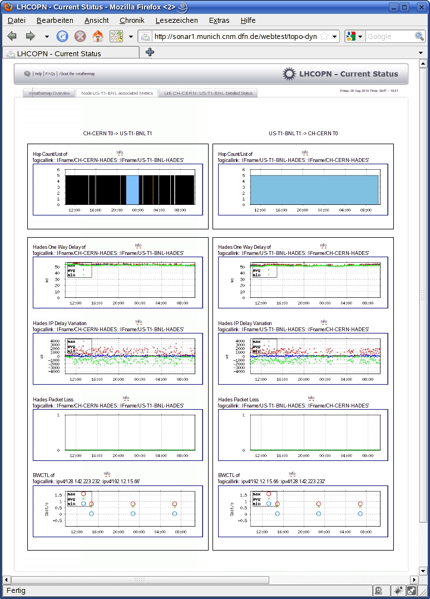The image size is (430, 599).
Task: Open the Chronik menu
Action: 132,20
